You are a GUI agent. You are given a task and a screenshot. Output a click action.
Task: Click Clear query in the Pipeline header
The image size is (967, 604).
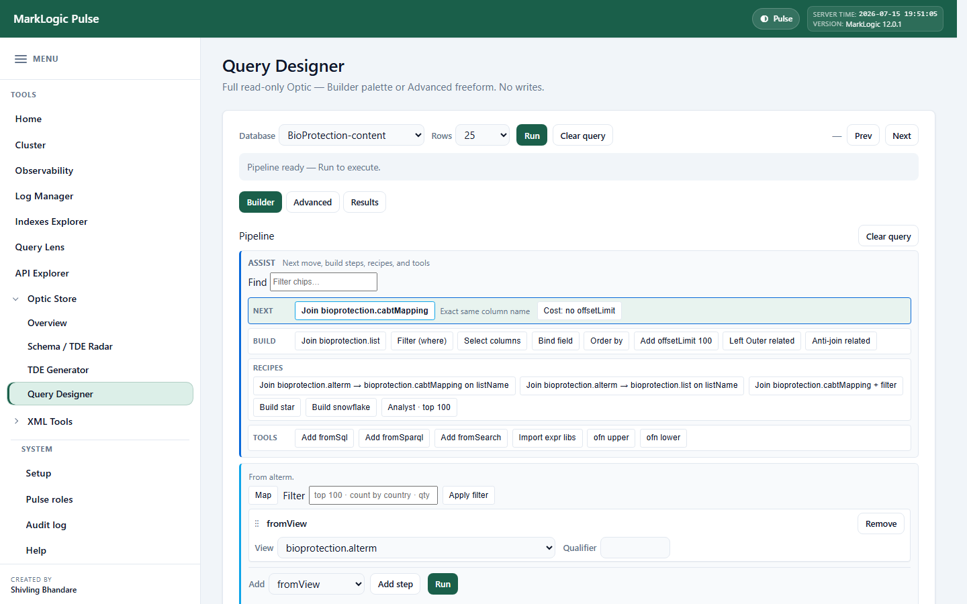click(x=888, y=236)
